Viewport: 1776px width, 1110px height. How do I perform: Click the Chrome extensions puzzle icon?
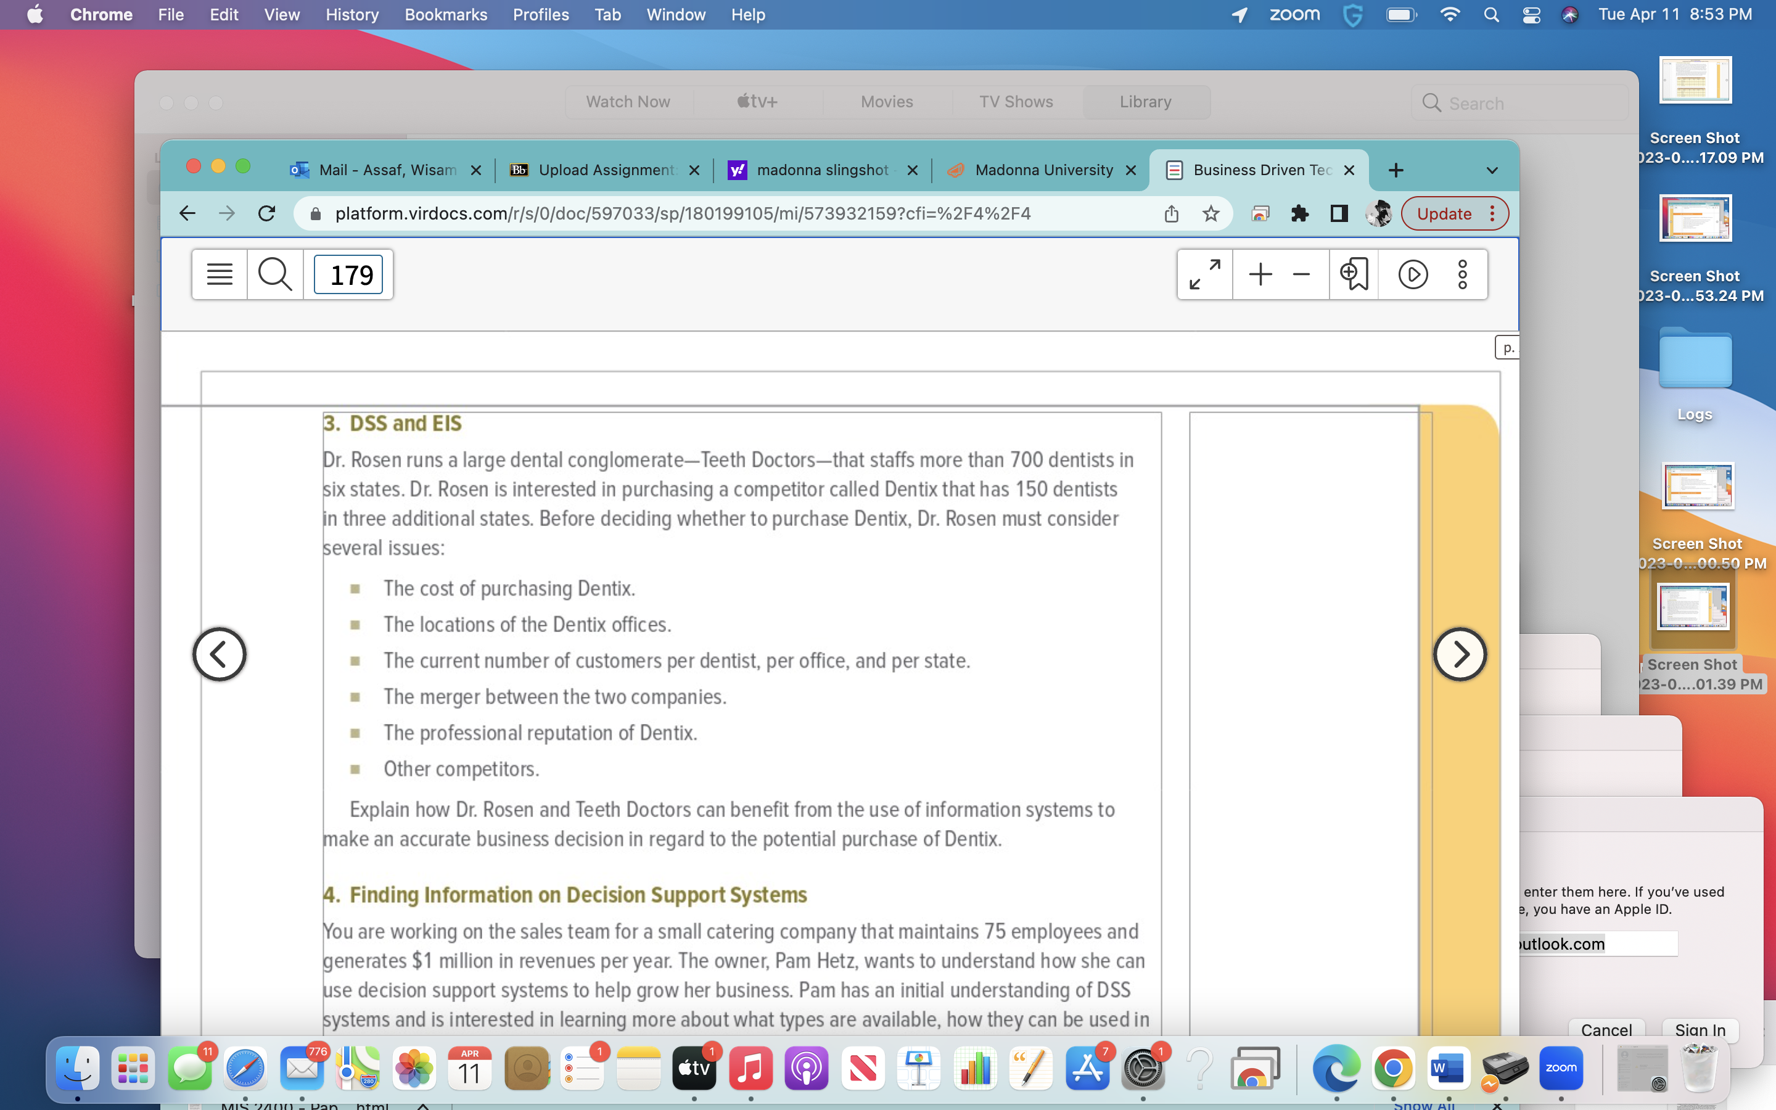1299,213
